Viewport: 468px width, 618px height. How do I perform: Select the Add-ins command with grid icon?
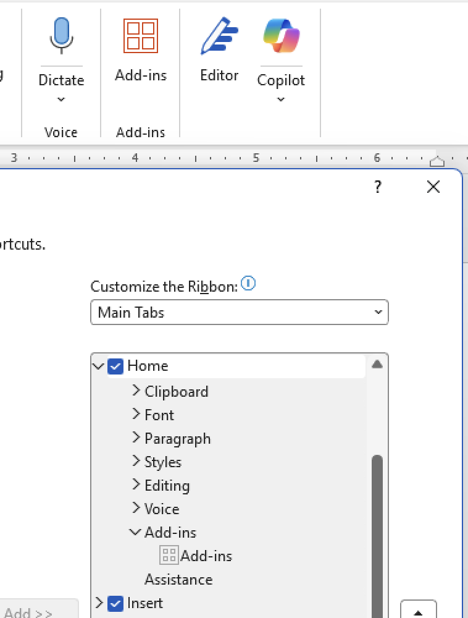[196, 556]
